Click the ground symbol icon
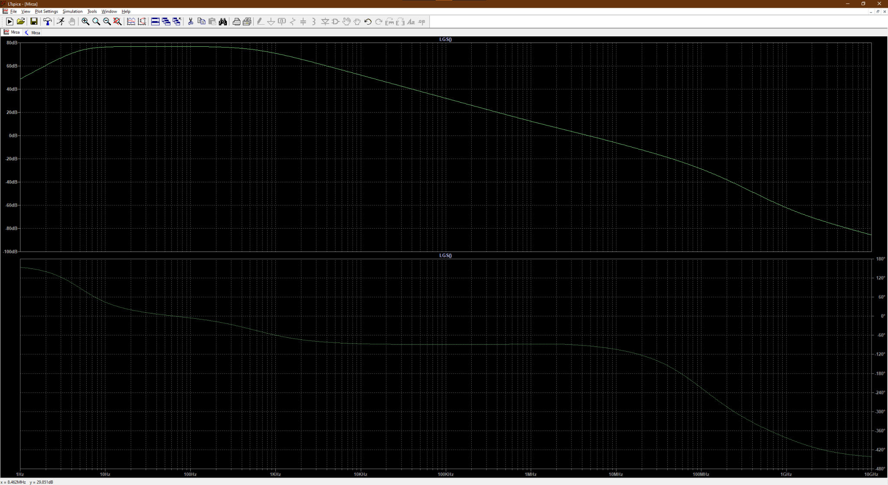Viewport: 888px width, 485px height. [271, 22]
